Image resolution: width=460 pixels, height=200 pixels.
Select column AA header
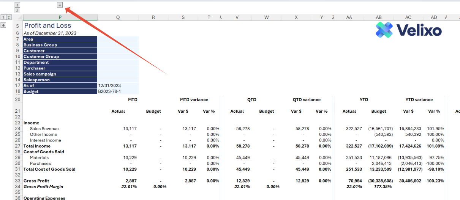[x=349, y=17]
